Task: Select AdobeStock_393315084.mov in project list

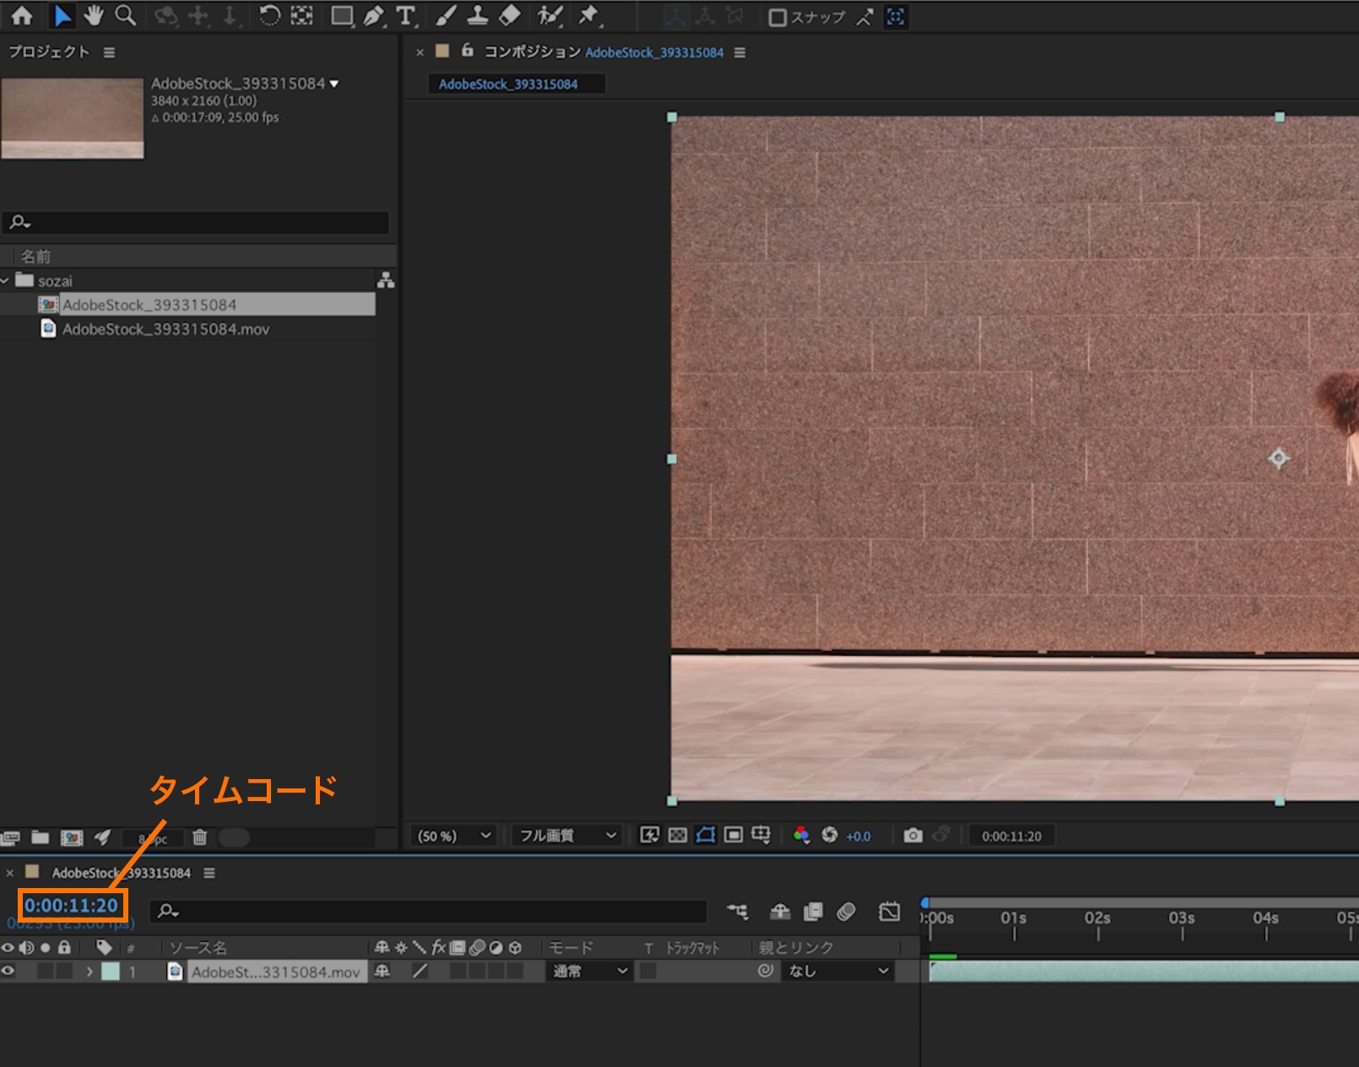Action: tap(165, 329)
